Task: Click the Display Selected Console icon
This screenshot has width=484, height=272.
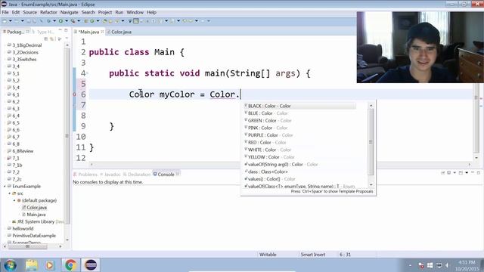Action: tap(448, 173)
